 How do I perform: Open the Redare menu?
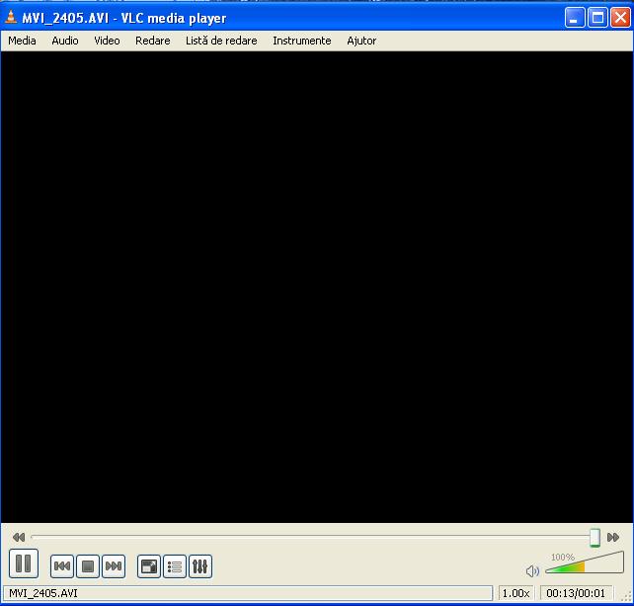[x=153, y=41]
